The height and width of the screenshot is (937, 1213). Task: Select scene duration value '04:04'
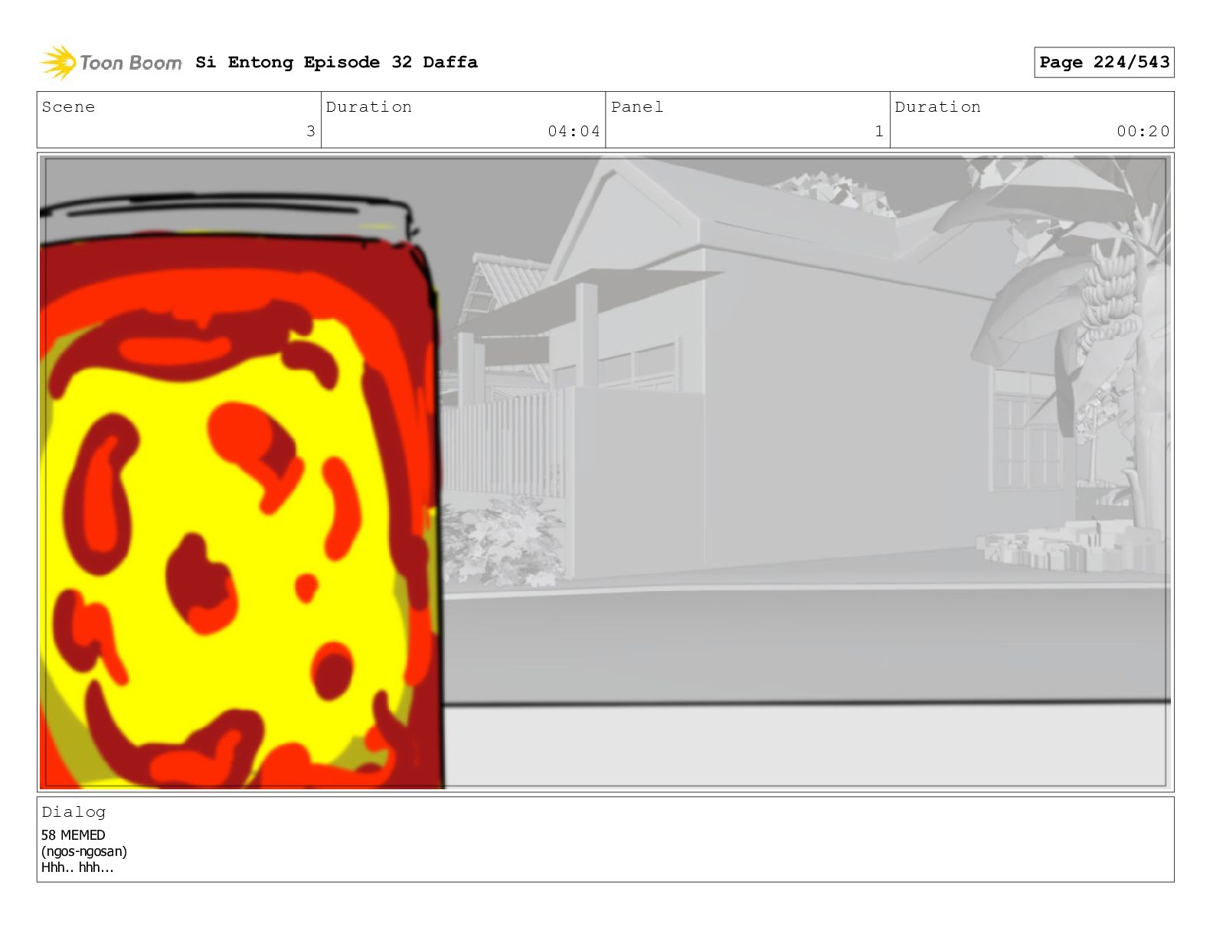[574, 131]
